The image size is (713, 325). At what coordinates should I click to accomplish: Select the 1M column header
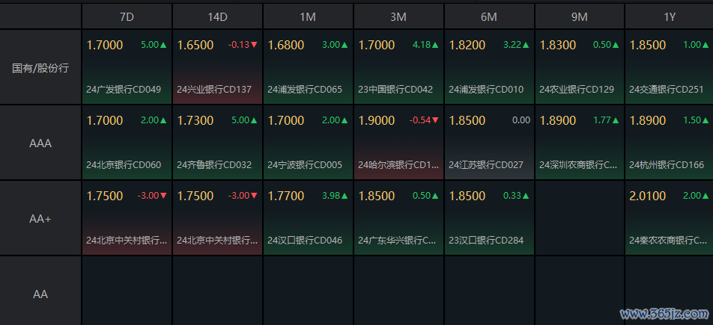click(308, 16)
